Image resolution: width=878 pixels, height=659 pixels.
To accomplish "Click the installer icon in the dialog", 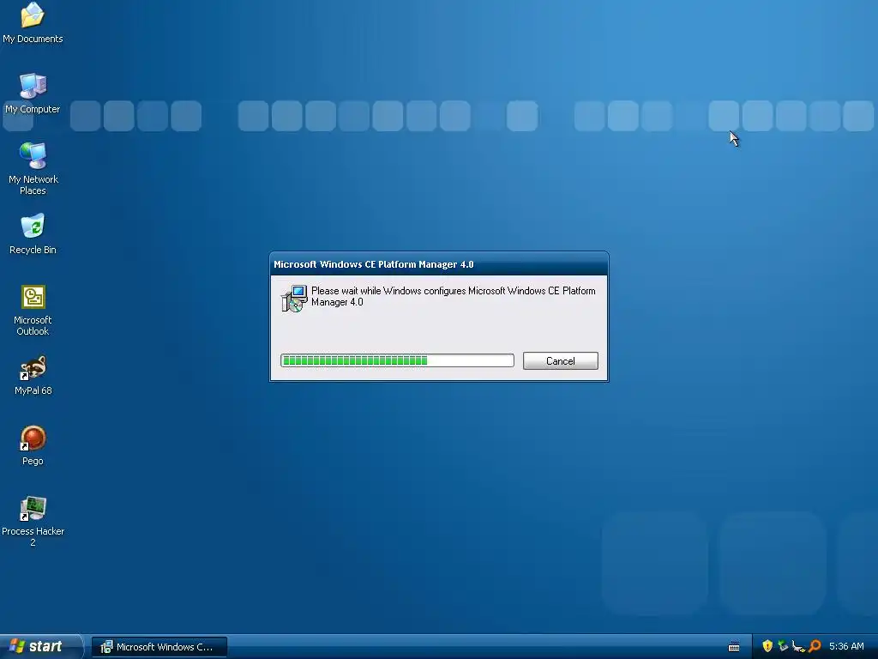I will pos(294,298).
